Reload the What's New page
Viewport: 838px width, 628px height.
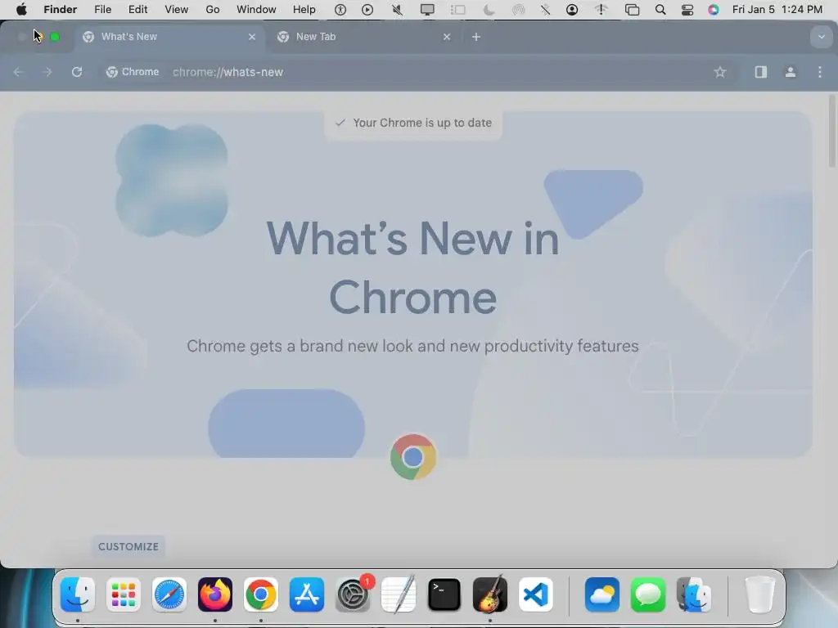(x=77, y=72)
